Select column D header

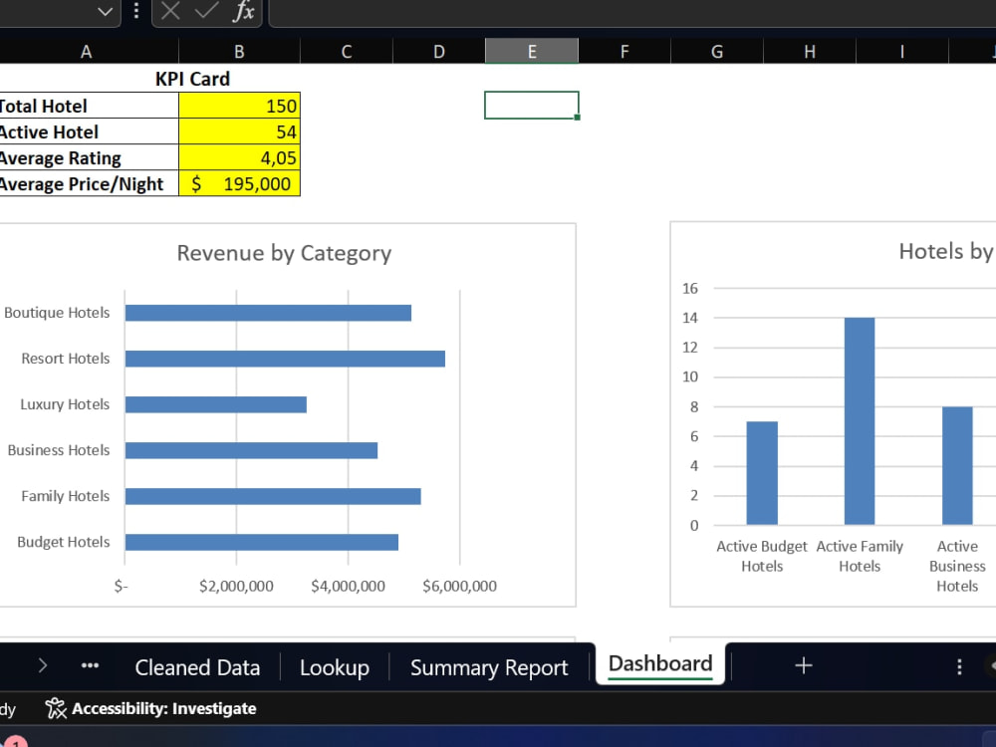(x=439, y=52)
